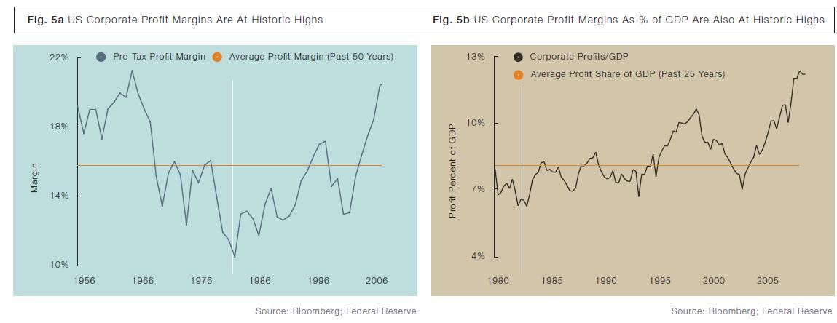This screenshot has width=837, height=323.
Task: Click the 22% label on the Margin axis
Action: pyautogui.click(x=59, y=57)
